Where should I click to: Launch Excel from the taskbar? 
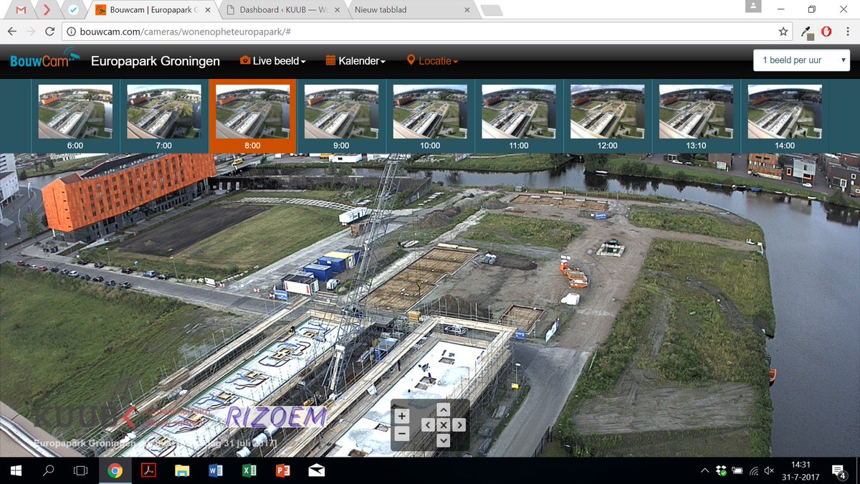click(249, 471)
